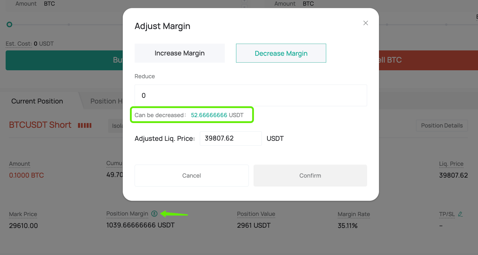This screenshot has width=478, height=255.
Task: Click the Isolated margin mode tag
Action: coord(116,126)
